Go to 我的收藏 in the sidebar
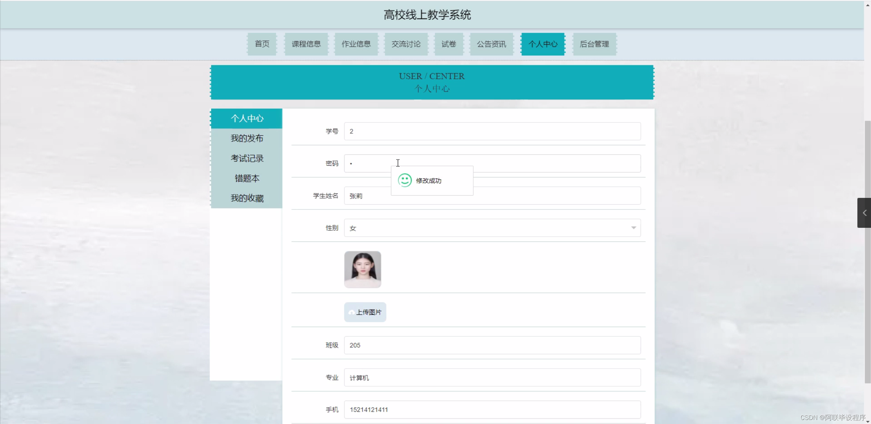 click(247, 198)
